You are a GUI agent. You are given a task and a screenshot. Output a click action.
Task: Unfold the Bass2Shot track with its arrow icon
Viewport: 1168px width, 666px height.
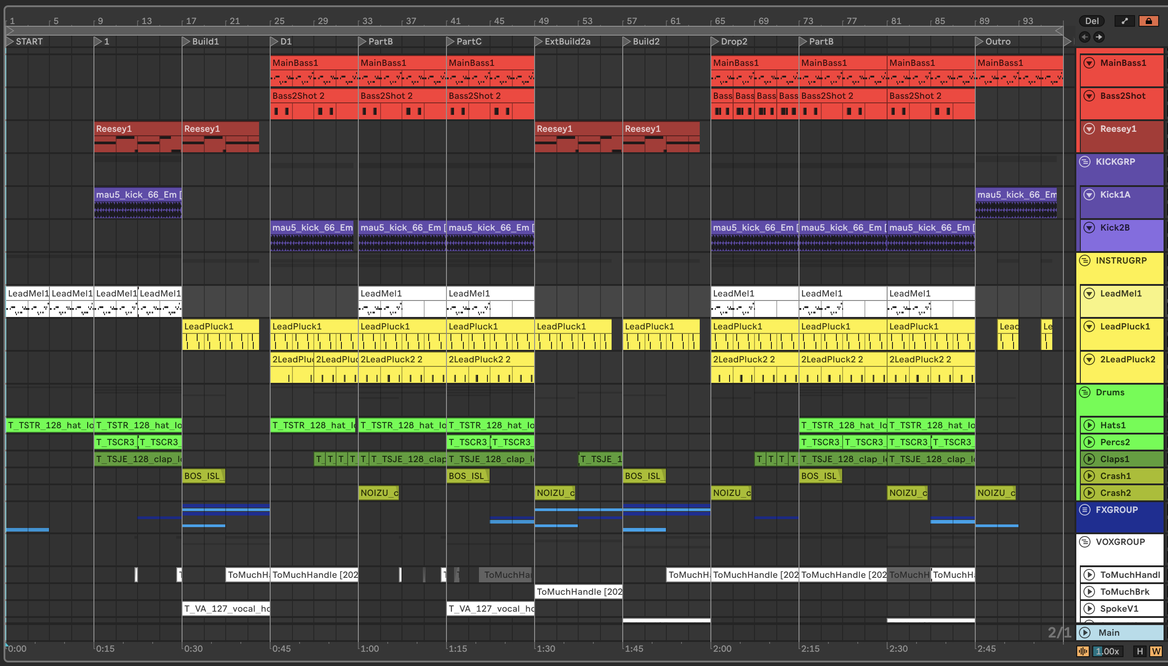1089,96
